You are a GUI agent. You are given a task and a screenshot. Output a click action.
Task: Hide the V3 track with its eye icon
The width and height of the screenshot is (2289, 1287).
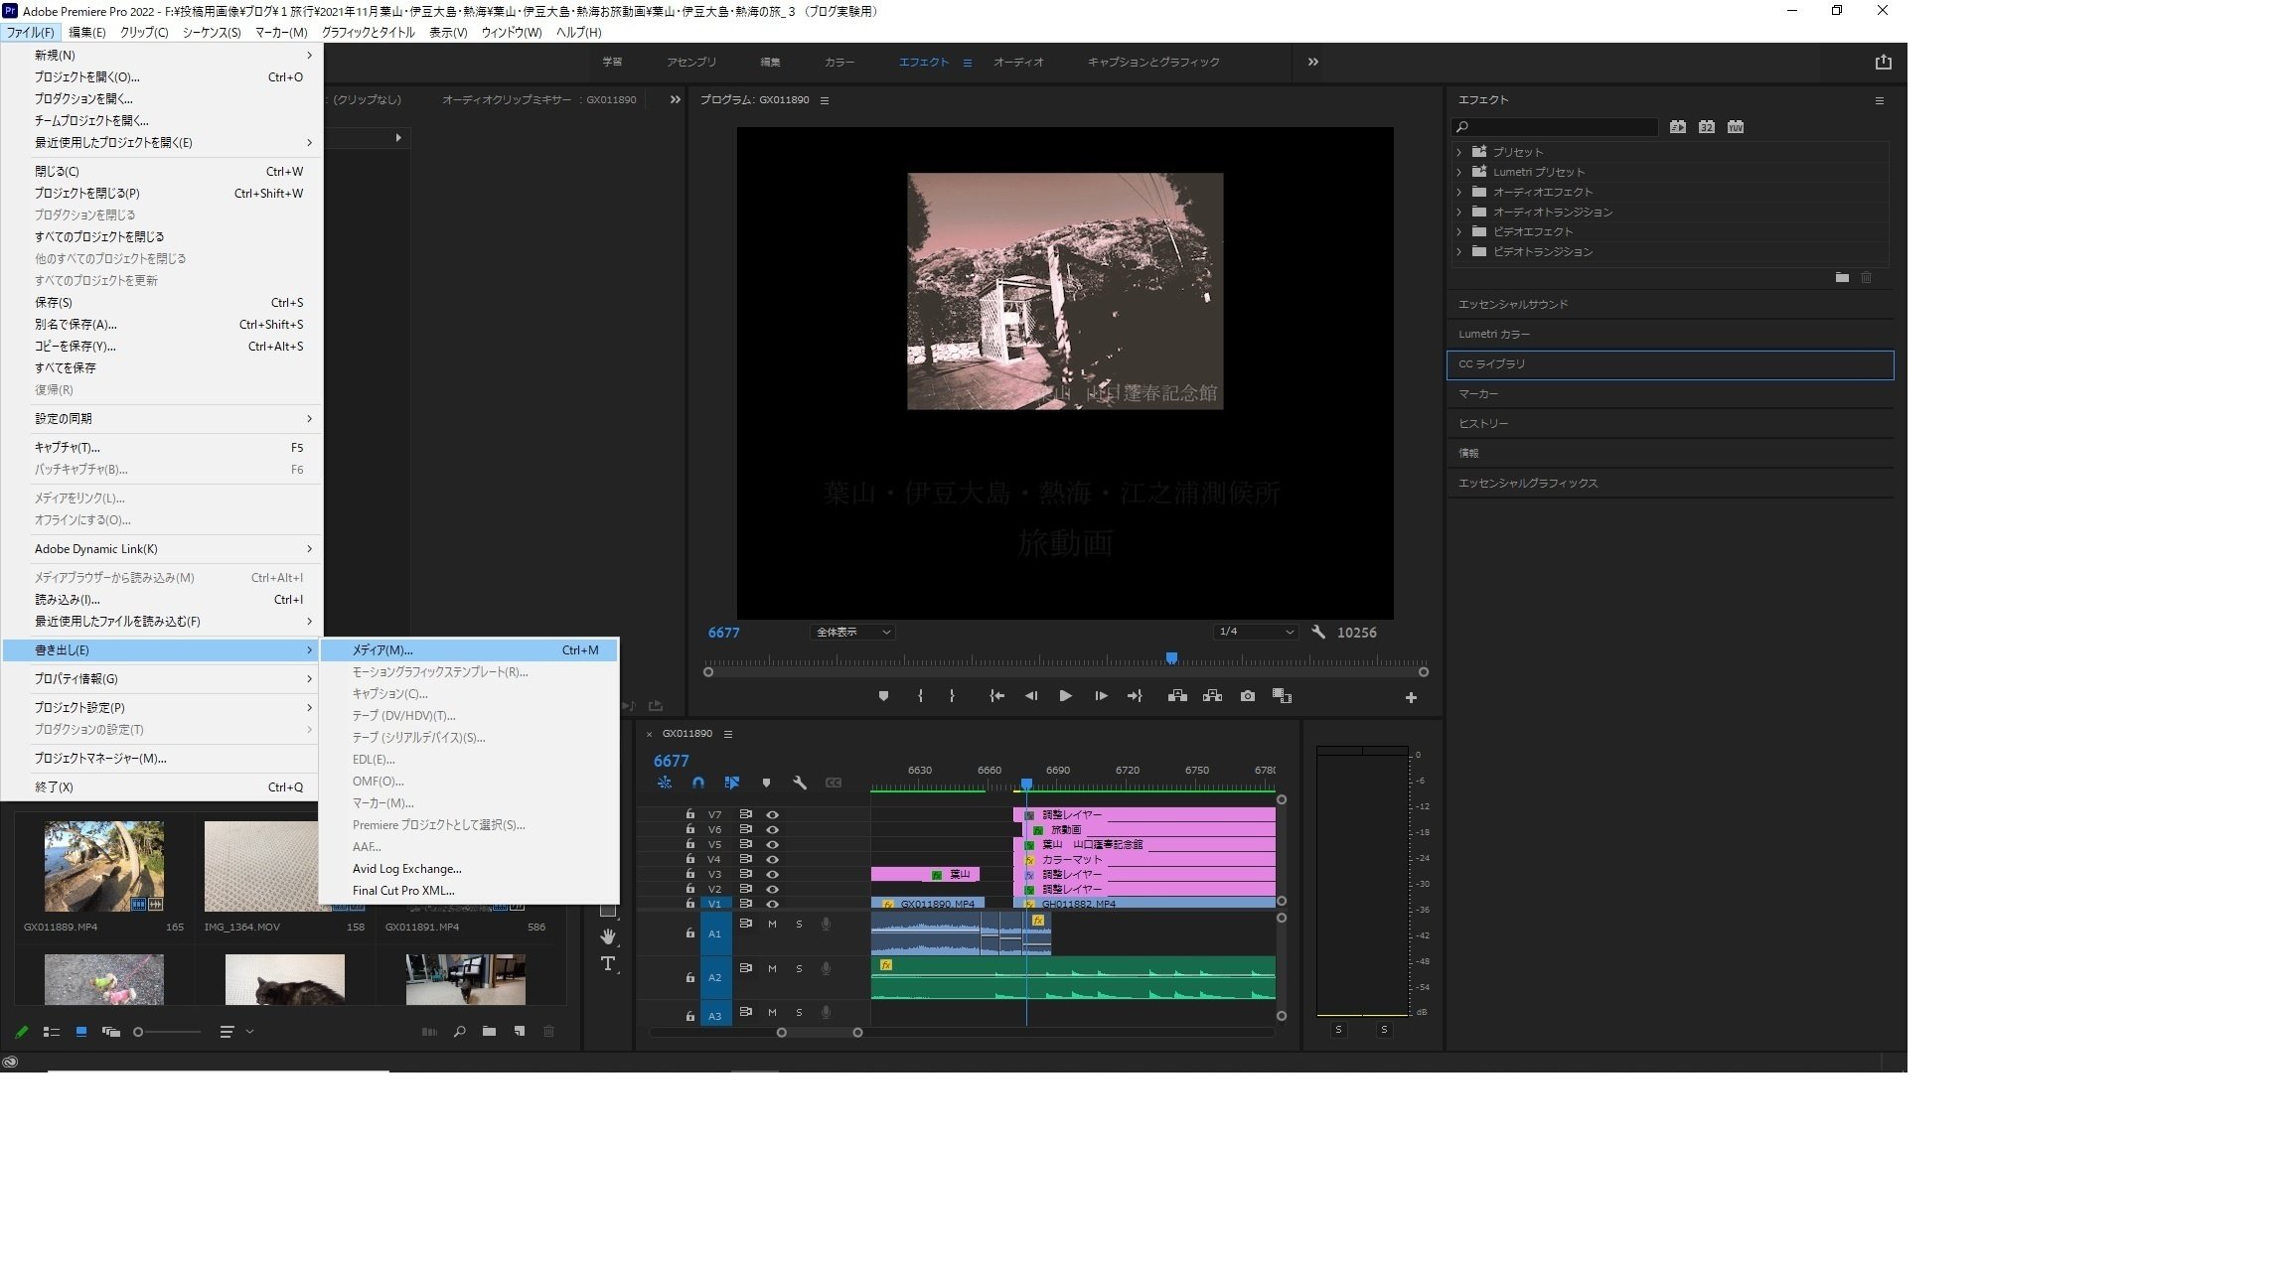click(x=774, y=874)
